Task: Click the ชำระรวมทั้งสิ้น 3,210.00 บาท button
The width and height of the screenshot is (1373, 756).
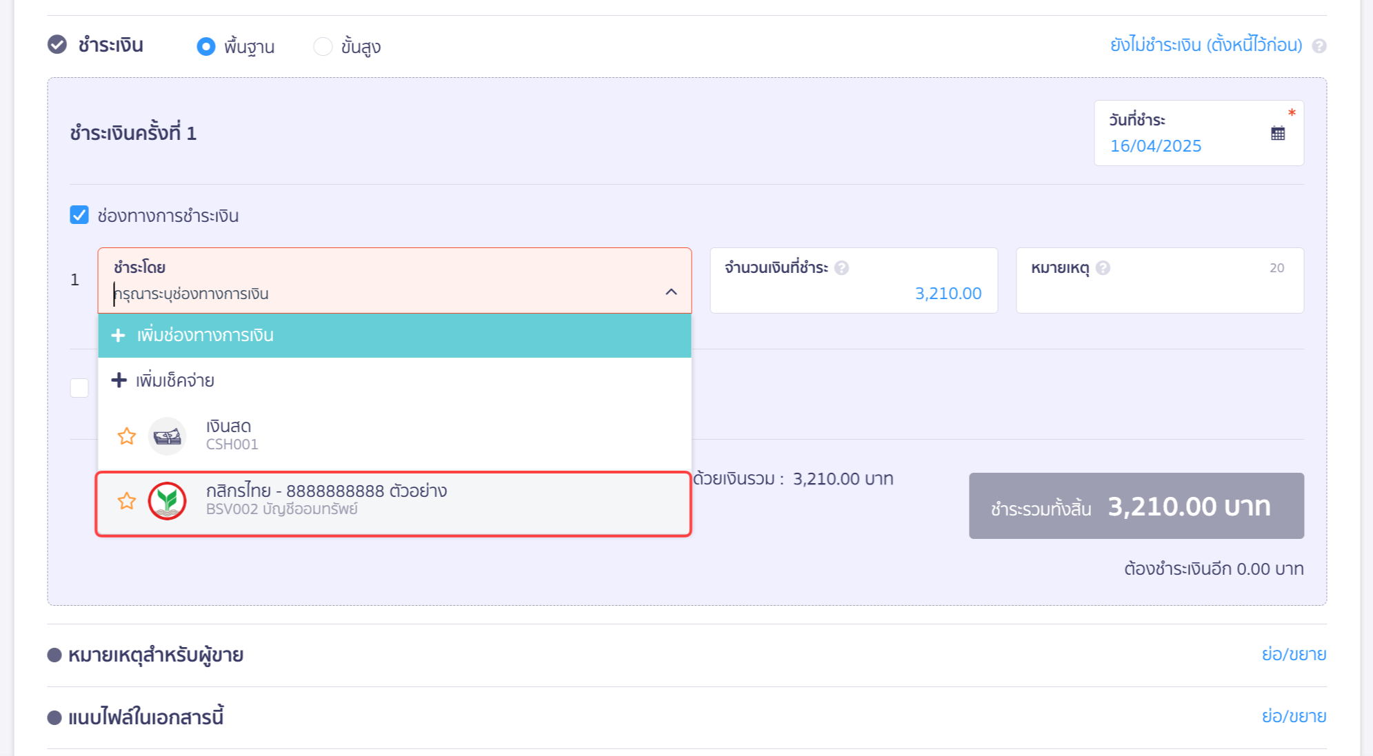Action: 1136,506
